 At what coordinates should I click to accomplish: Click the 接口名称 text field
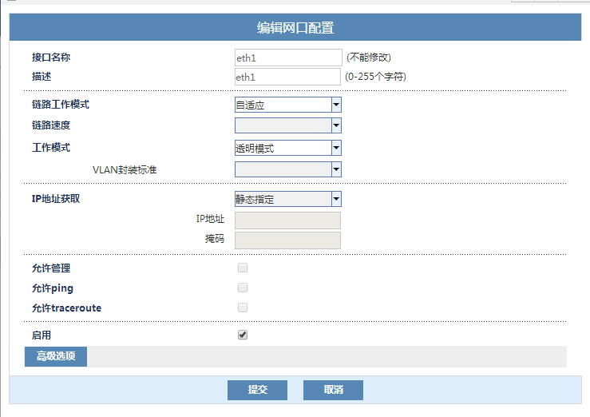[287, 58]
